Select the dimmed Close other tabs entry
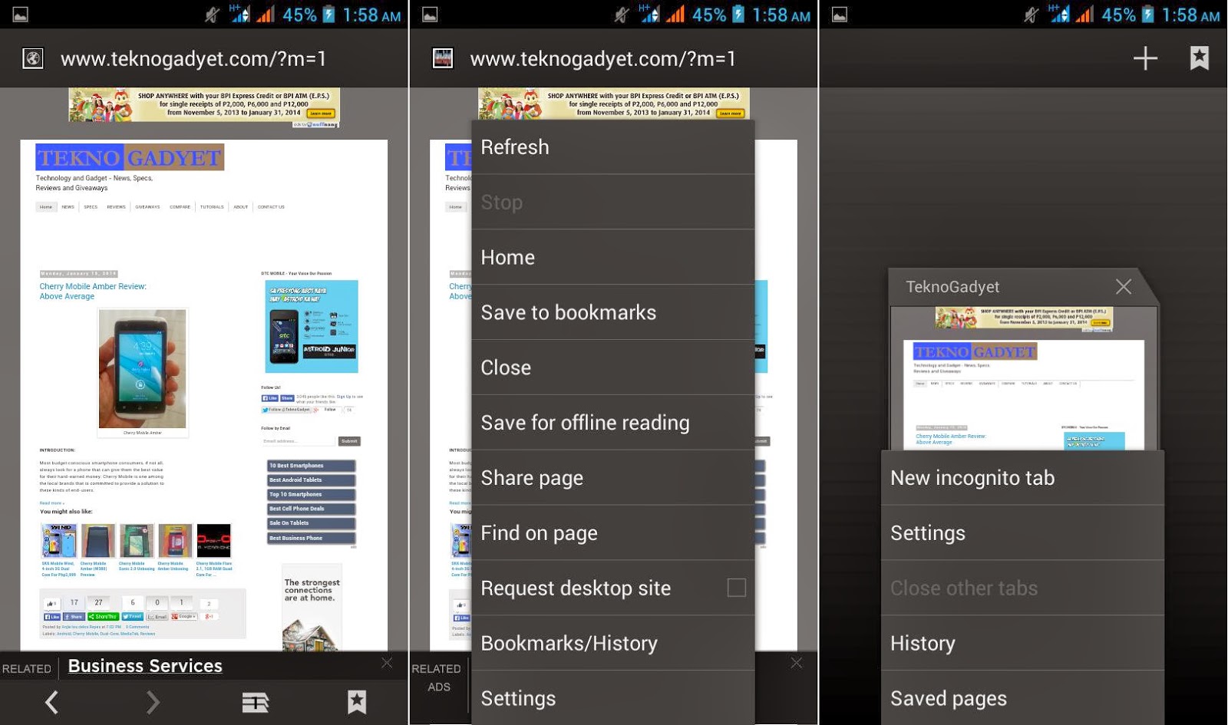The image size is (1228, 725). tap(1022, 588)
